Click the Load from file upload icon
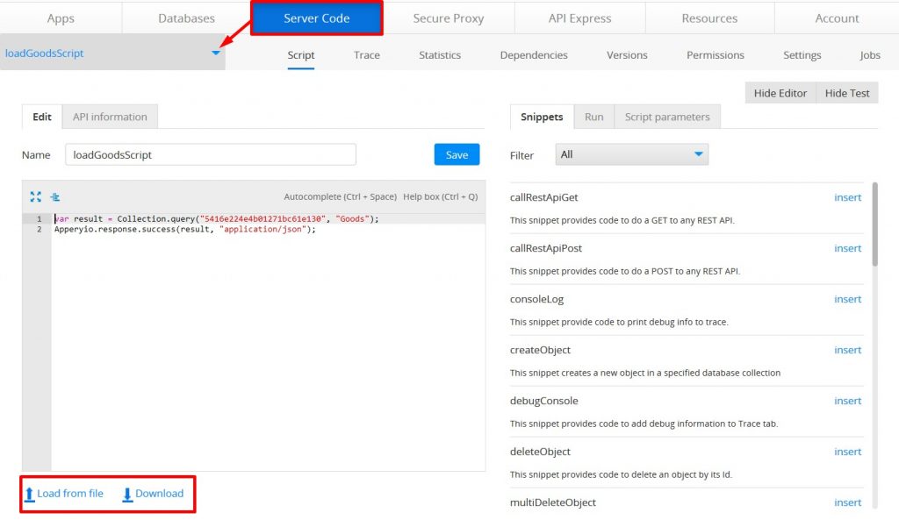The height and width of the screenshot is (520, 899). [x=29, y=494]
